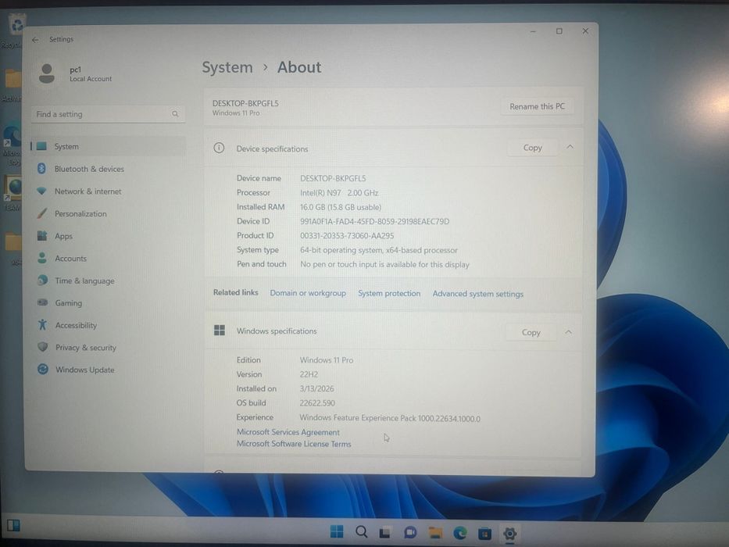Open File Explorer from taskbar

click(x=435, y=533)
